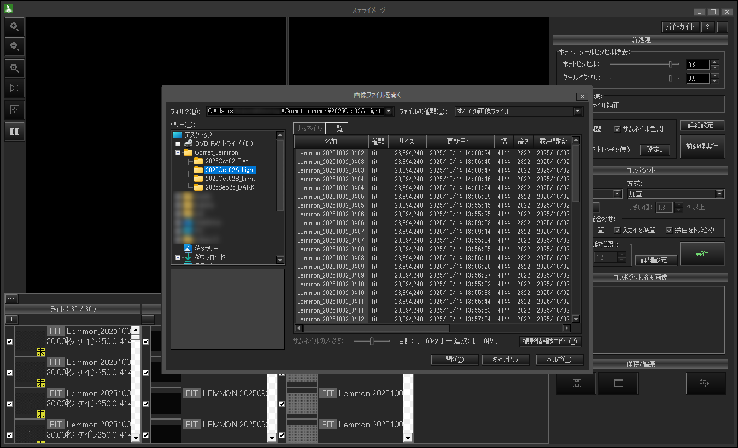The image size is (738, 448).
Task: Collapse the Comet_Lemmon folder tree node
Action: click(178, 152)
